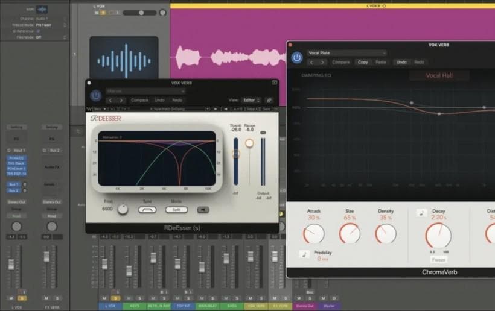Open the View Editor dropdown
Screen dimensions: 495x311
[251, 100]
